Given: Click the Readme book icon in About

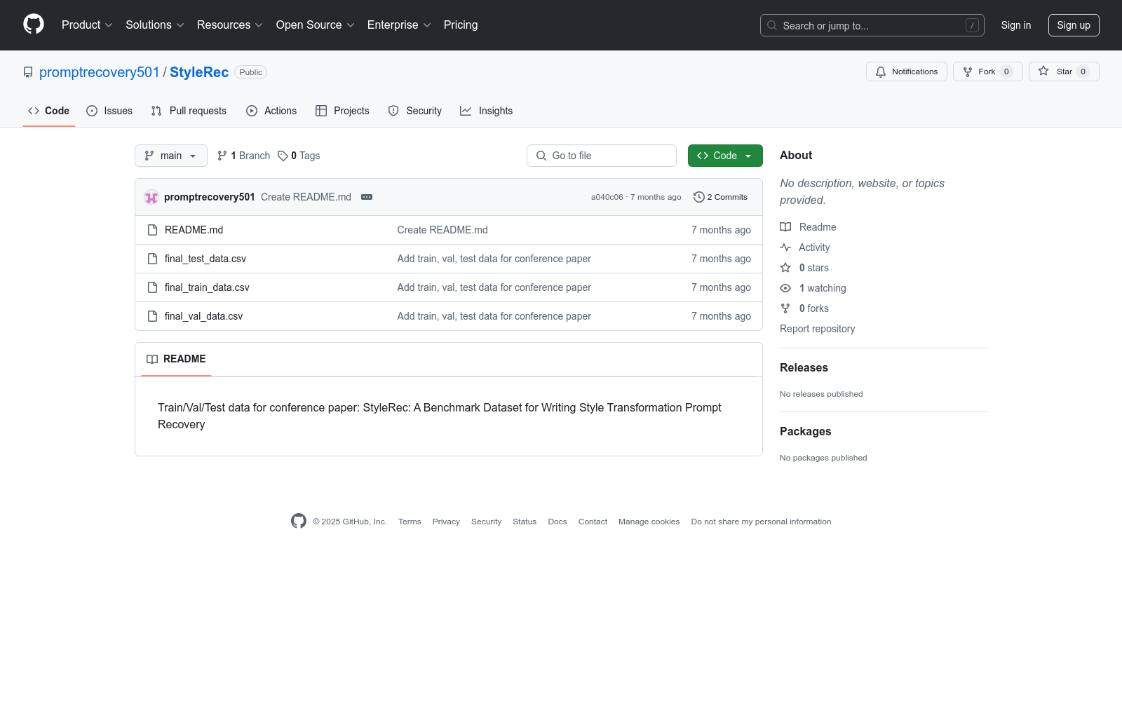Looking at the screenshot, I should click(785, 227).
